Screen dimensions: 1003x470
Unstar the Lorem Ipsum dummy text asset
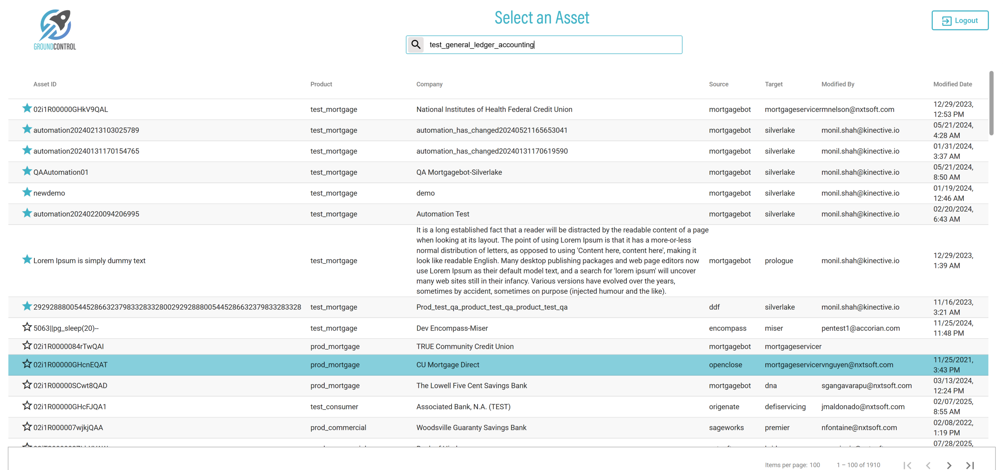[x=27, y=259]
